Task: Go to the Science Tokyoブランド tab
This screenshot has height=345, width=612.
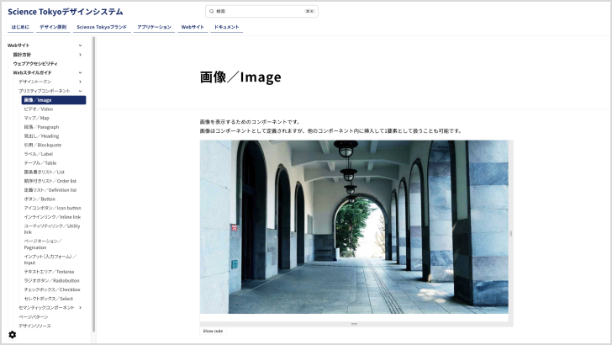Action: (x=102, y=27)
